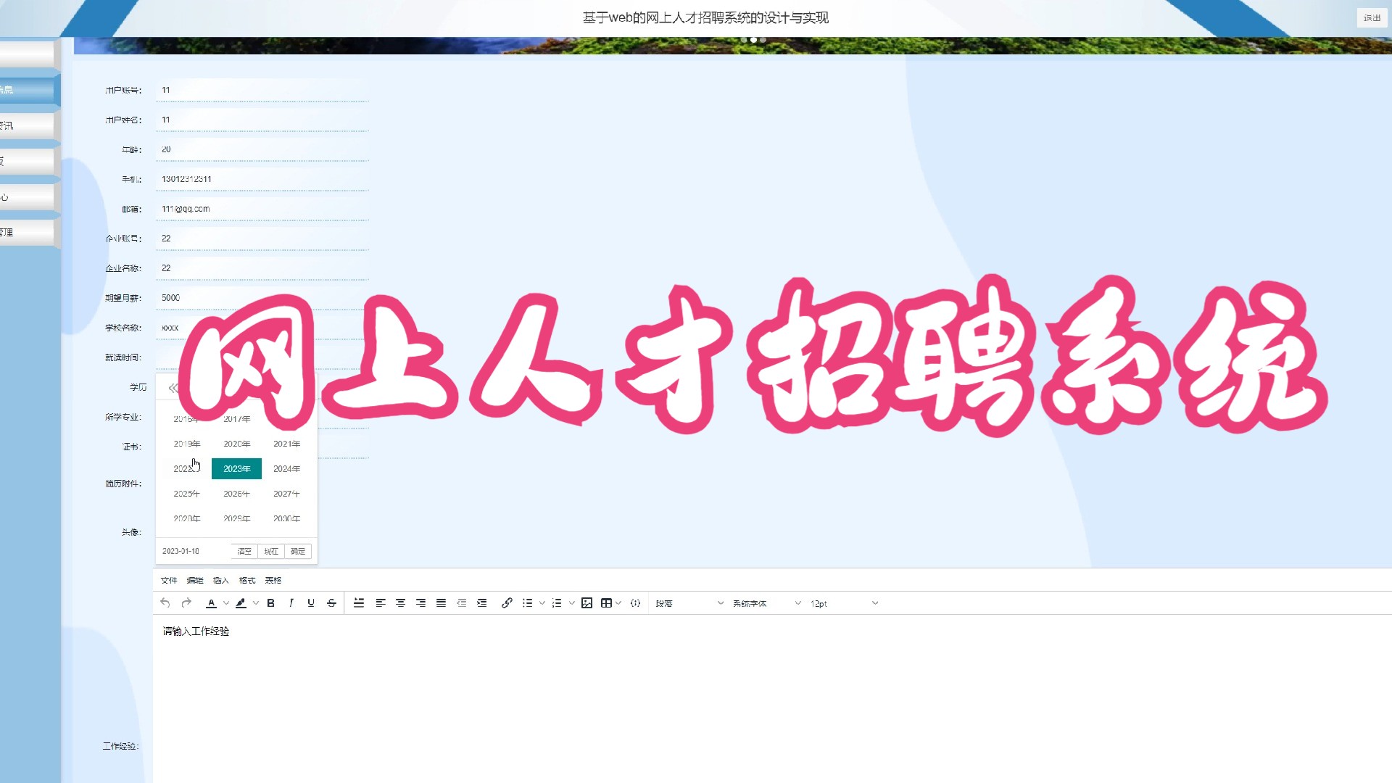Open the 12pt font size dropdown
The height and width of the screenshot is (783, 1392).
coord(844,602)
